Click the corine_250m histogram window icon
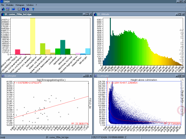 [3, 14]
